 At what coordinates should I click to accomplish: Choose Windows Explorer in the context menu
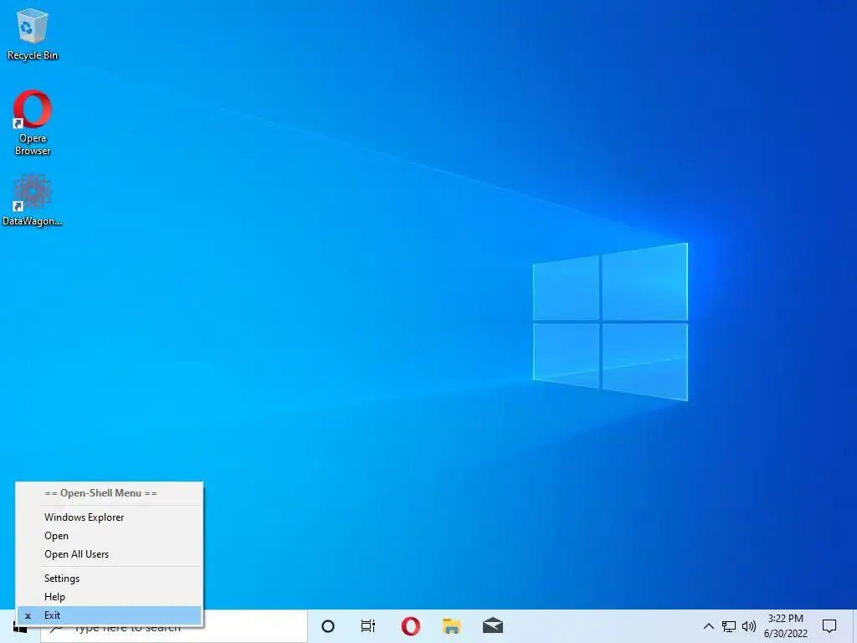pos(110,517)
